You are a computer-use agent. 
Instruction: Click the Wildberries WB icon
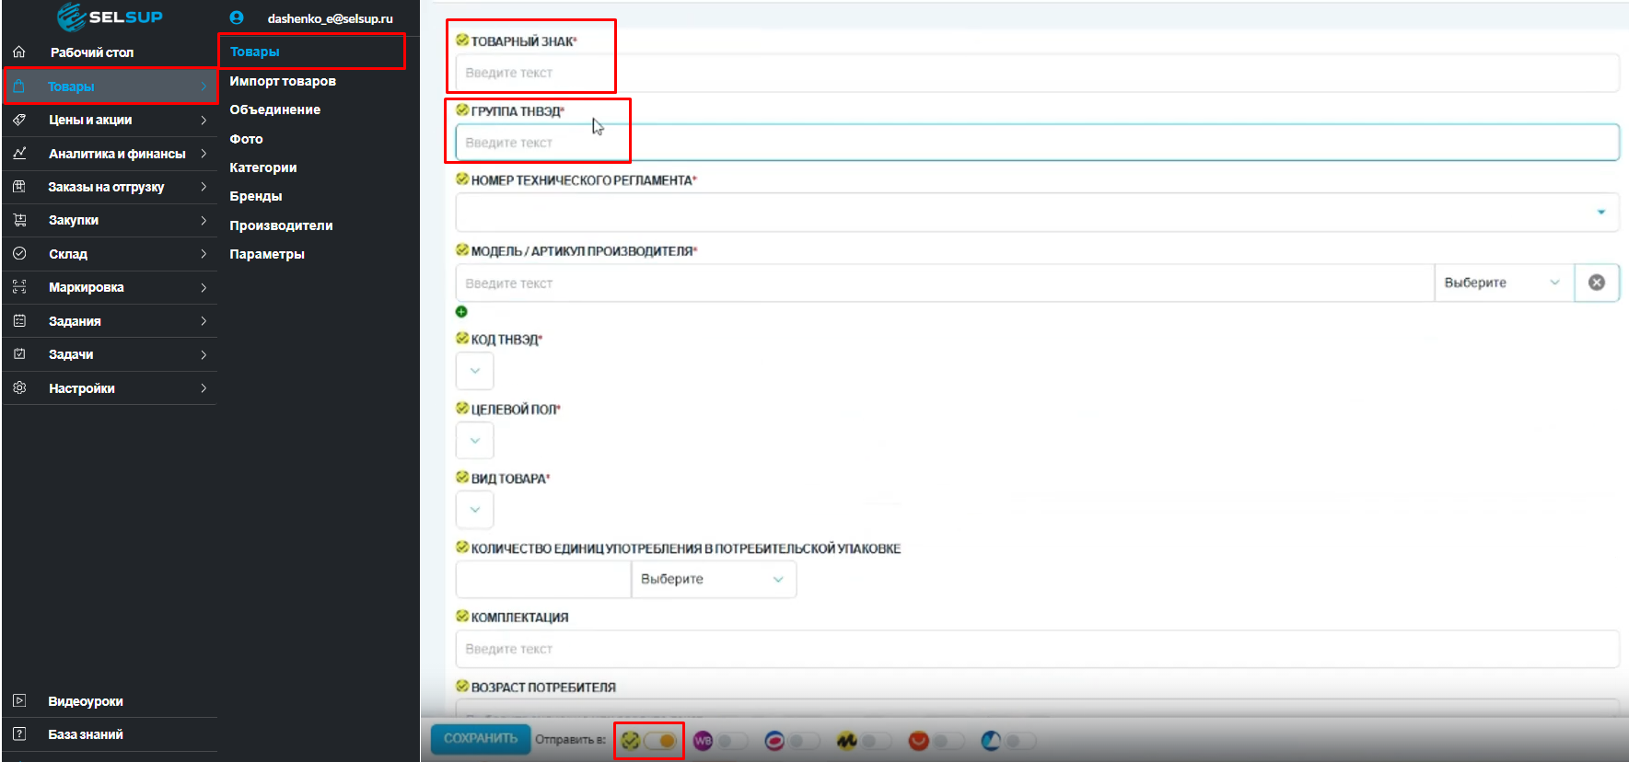click(x=704, y=741)
